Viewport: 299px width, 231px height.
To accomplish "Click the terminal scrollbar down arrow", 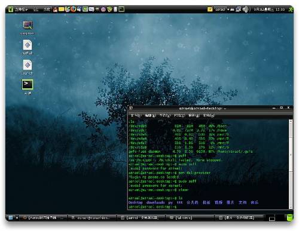I will click(x=291, y=207).
